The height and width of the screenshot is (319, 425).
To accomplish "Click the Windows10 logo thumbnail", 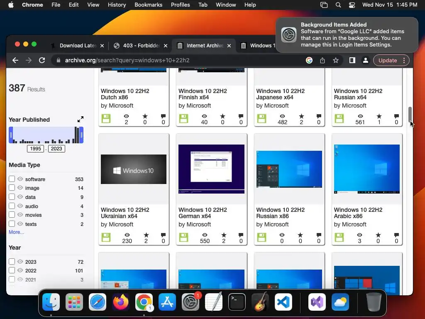I will [134, 169].
